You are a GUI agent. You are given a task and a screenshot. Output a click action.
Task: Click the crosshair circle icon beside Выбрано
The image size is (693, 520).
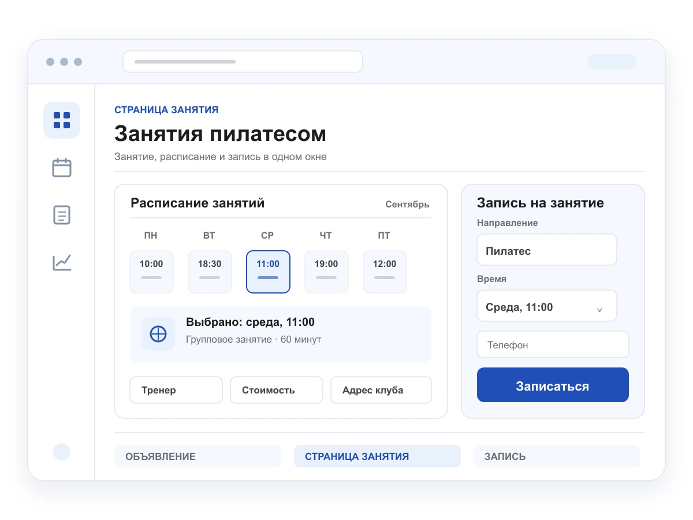(x=158, y=334)
